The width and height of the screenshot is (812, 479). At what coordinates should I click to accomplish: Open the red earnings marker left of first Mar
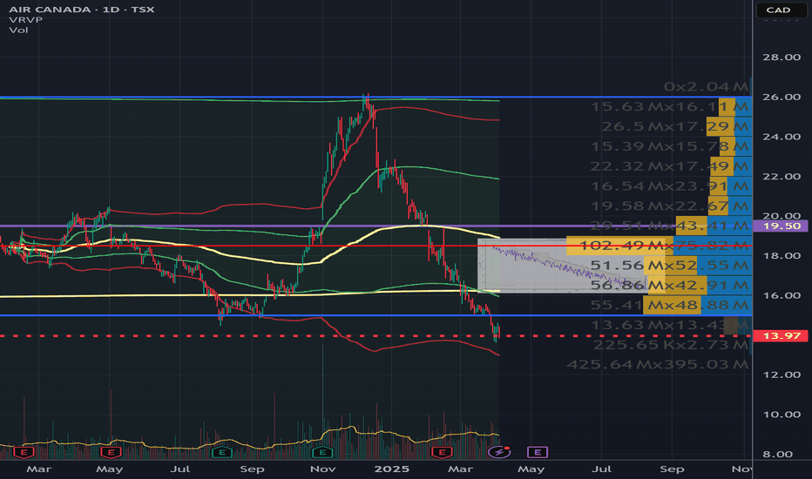pos(24,453)
